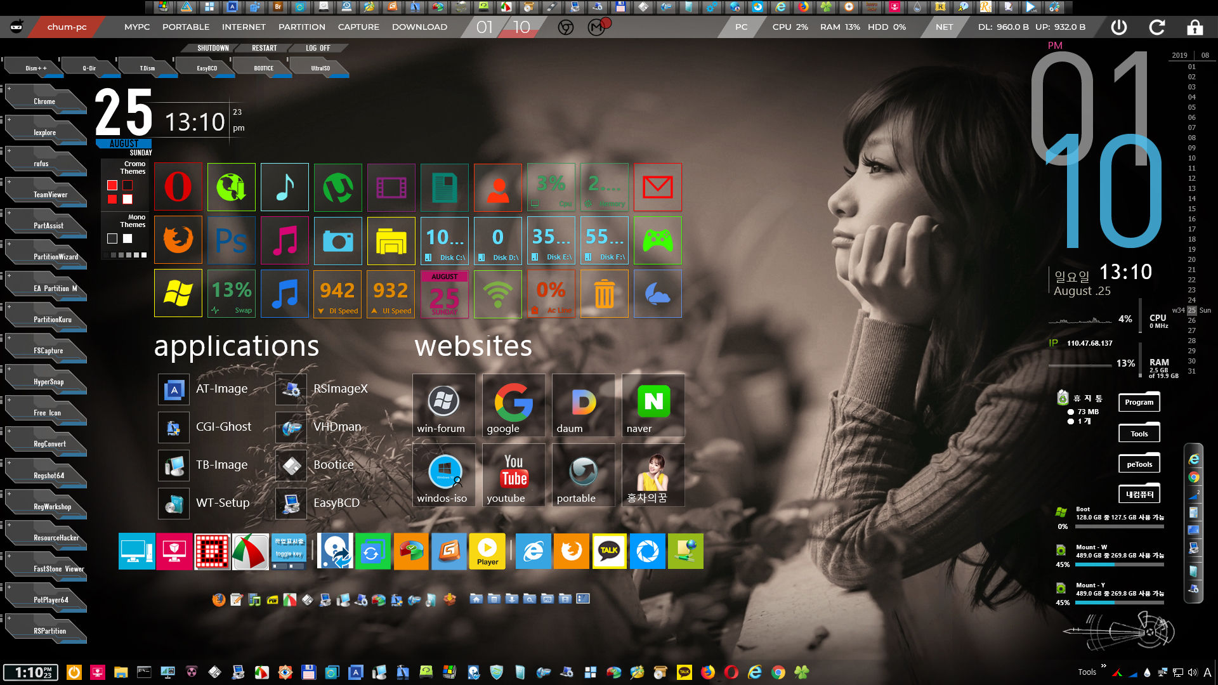Launch the Photoshop tile

pyautogui.click(x=232, y=240)
